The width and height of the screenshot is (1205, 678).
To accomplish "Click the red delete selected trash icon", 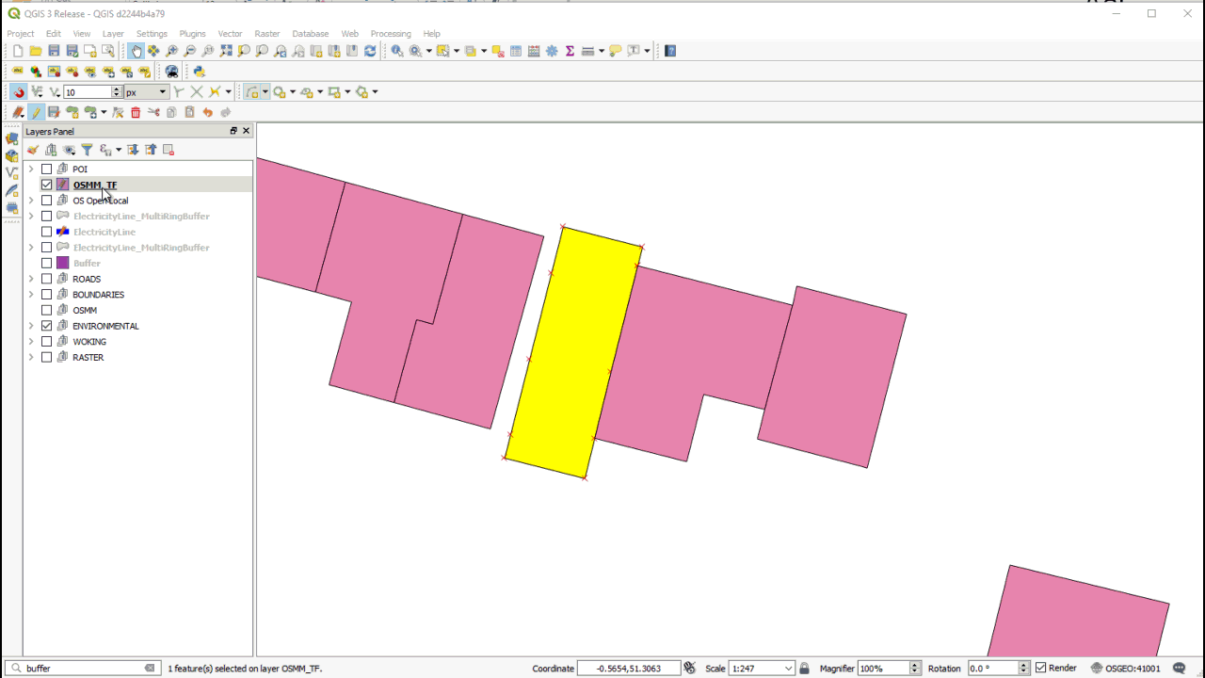I will pos(136,112).
